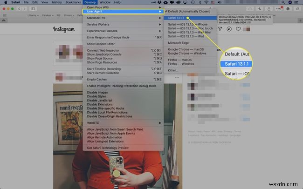
Task: Select Safari iOS 13.1.3 iPod touch agent
Action: pos(190,28)
